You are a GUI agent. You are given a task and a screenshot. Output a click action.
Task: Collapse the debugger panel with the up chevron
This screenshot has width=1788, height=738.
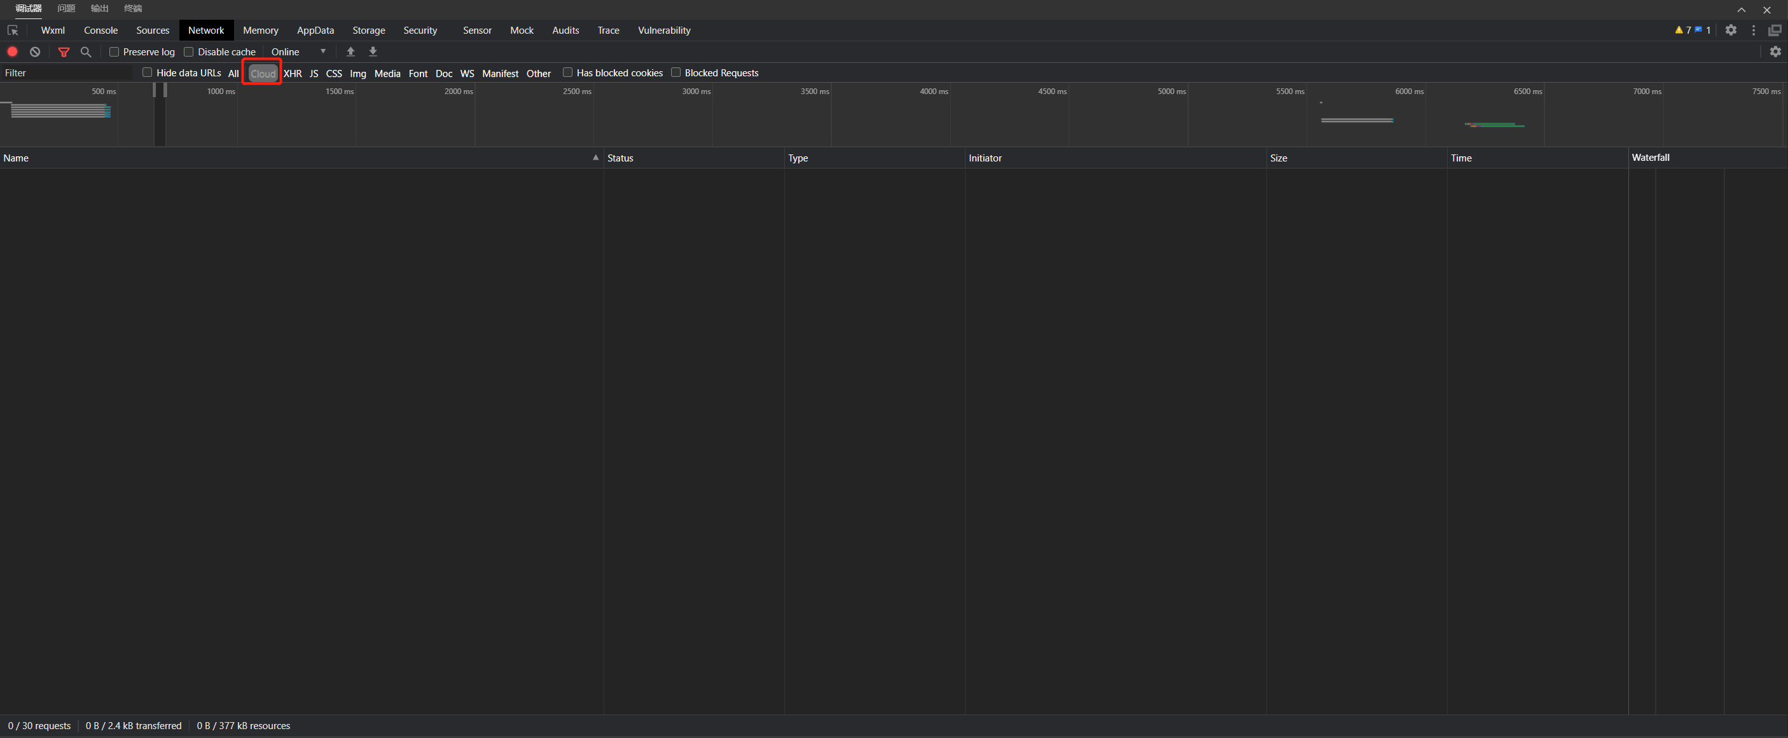pyautogui.click(x=1742, y=10)
